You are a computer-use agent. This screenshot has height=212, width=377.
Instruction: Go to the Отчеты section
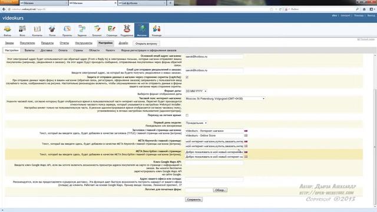point(64,43)
